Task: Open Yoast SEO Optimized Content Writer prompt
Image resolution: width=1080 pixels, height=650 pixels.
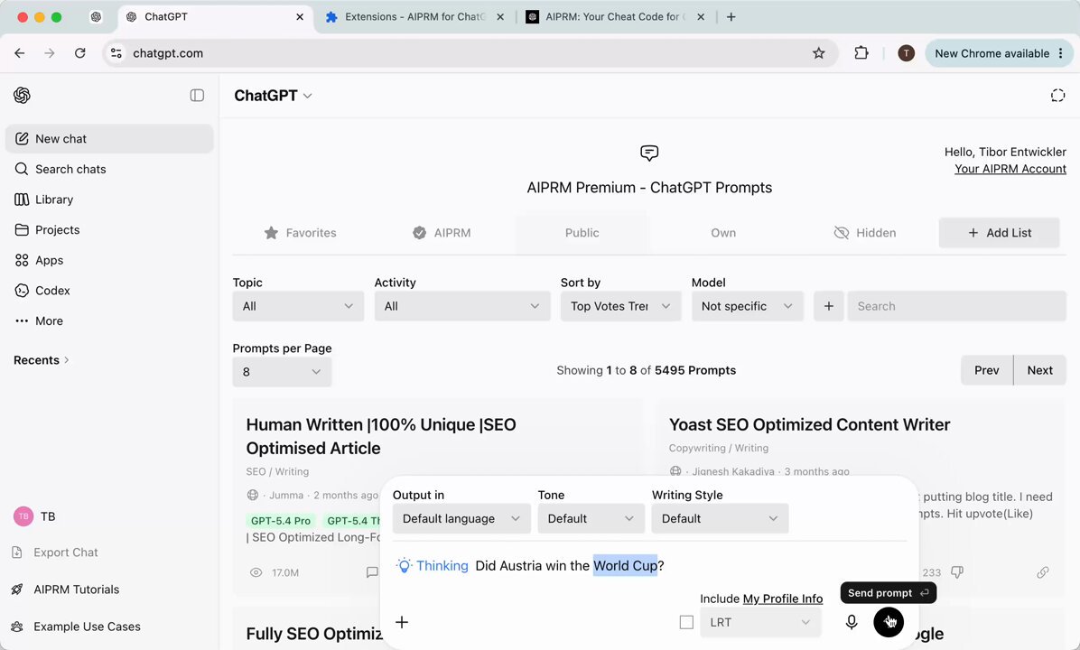Action: coord(809,424)
